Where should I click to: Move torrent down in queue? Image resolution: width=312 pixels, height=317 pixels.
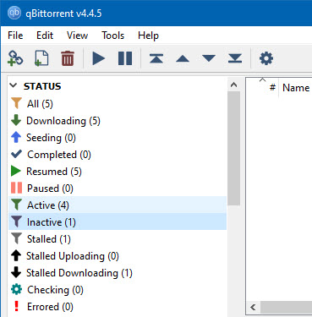coord(209,58)
